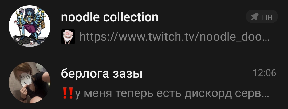Open the noodle collection chat title
Screen dimensions: 288x109
tap(110, 17)
